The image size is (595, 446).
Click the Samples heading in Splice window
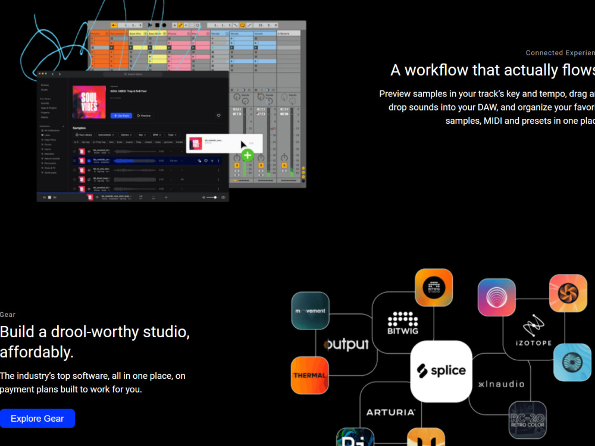coord(79,128)
